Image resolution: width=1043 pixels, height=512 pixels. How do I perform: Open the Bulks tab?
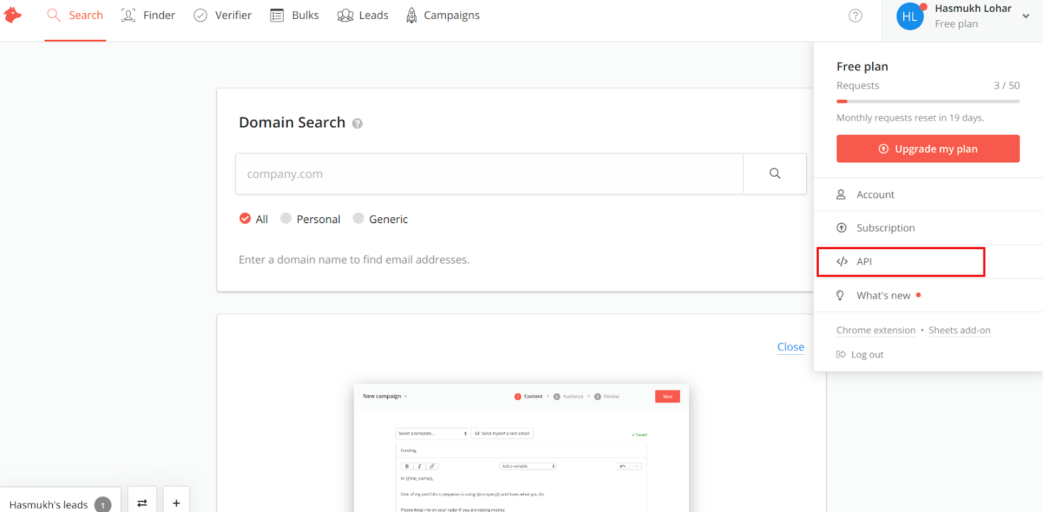295,15
